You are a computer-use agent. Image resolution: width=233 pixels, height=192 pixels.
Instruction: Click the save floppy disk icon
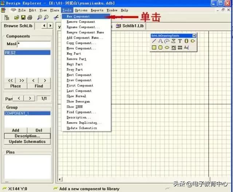point(23,18)
